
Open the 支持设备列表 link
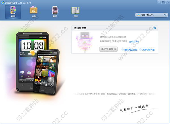point(148,50)
